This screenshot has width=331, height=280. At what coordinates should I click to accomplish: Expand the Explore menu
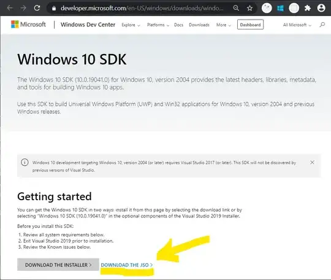point(131,25)
